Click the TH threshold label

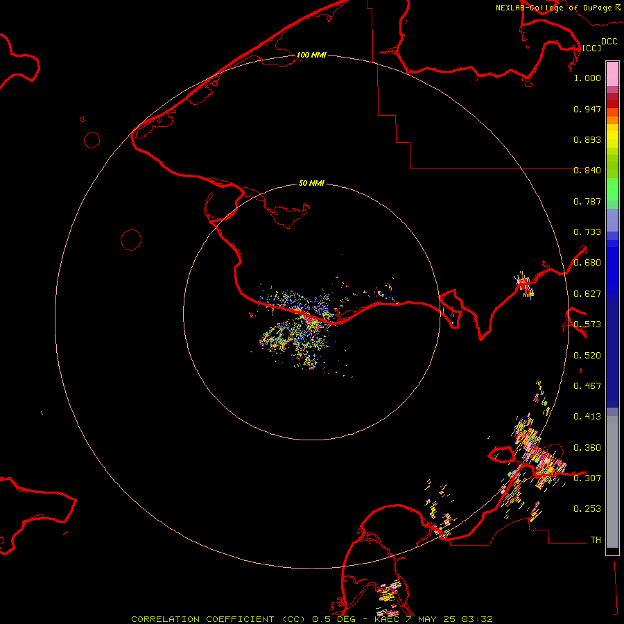596,540
